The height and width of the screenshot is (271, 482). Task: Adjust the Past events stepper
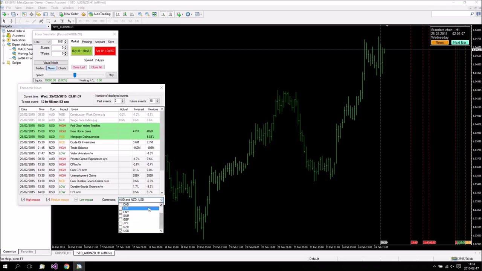click(x=122, y=101)
